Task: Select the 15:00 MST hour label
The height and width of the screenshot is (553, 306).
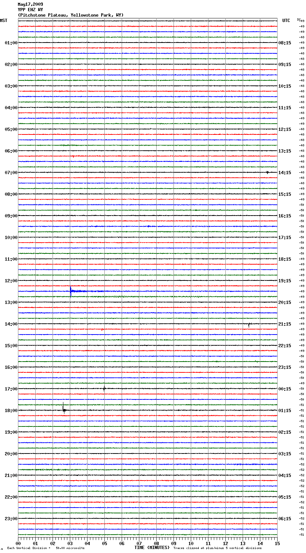Action: (11, 346)
